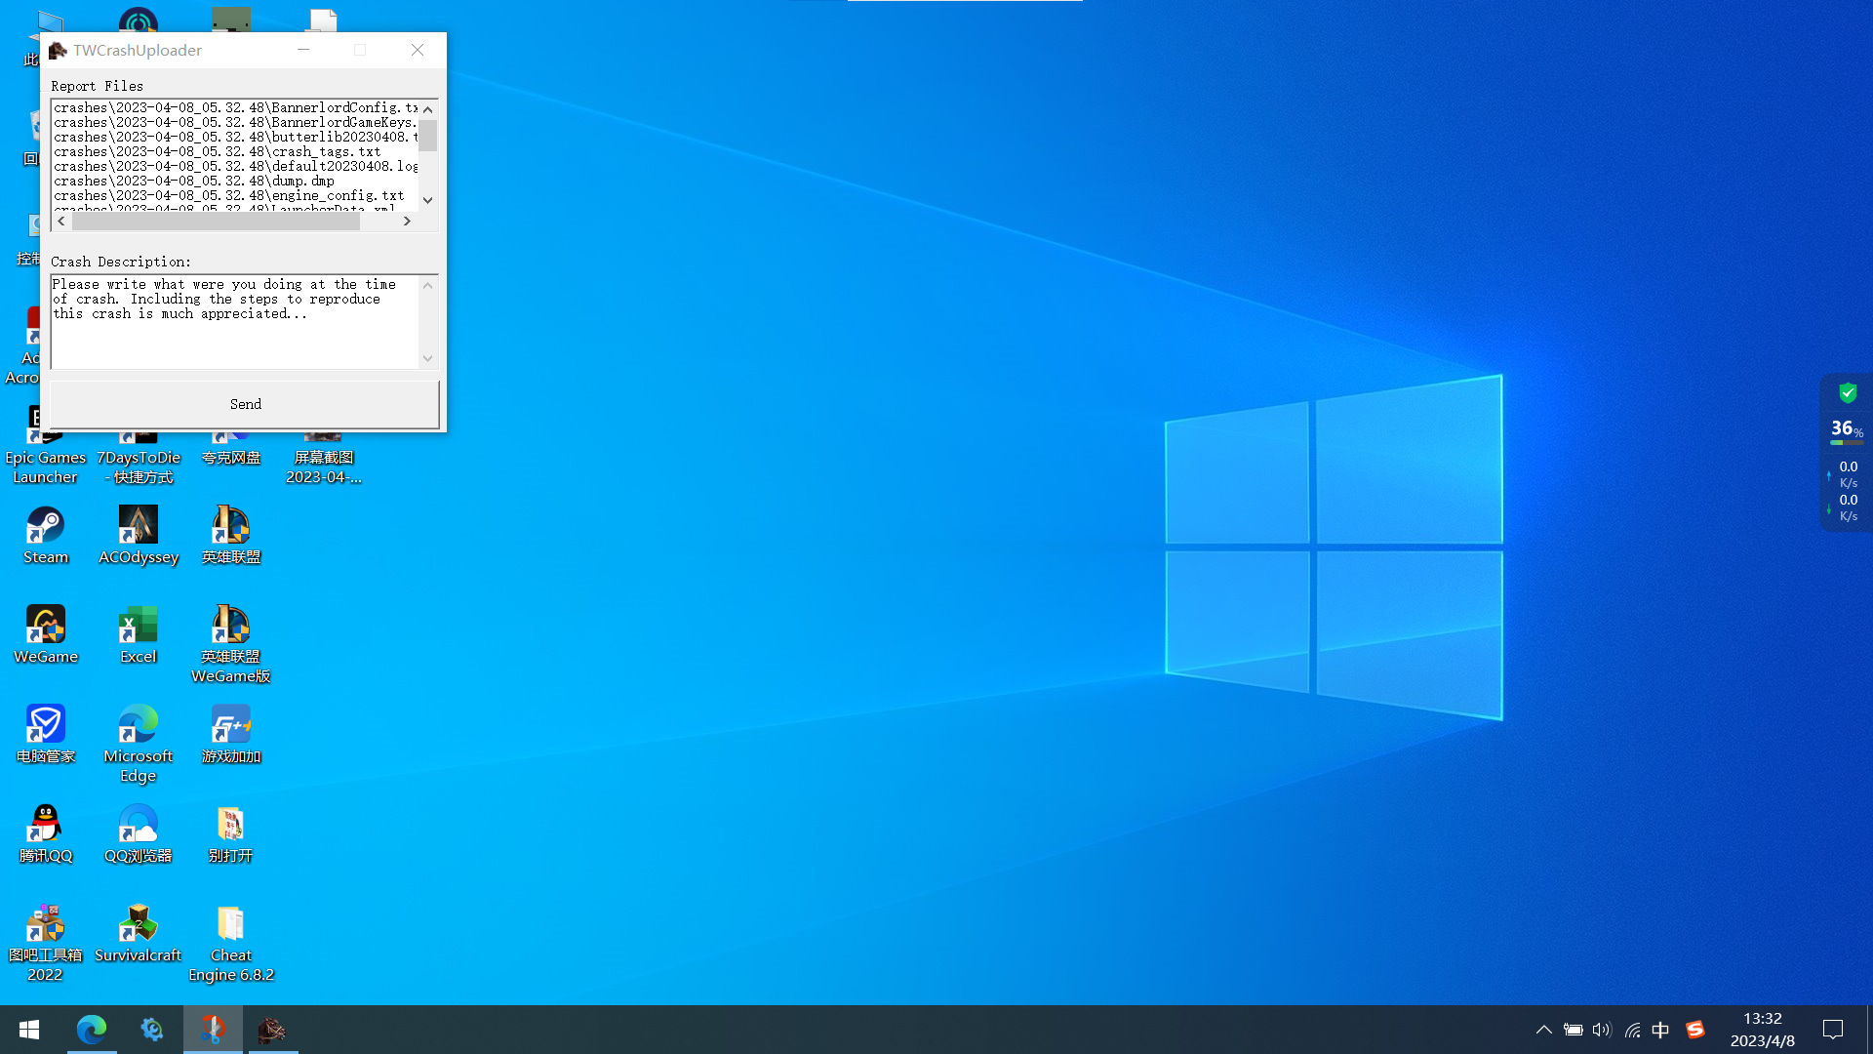Select the crash_tags.txt report file row
Viewport: 1873px width, 1054px height.
tap(236, 151)
